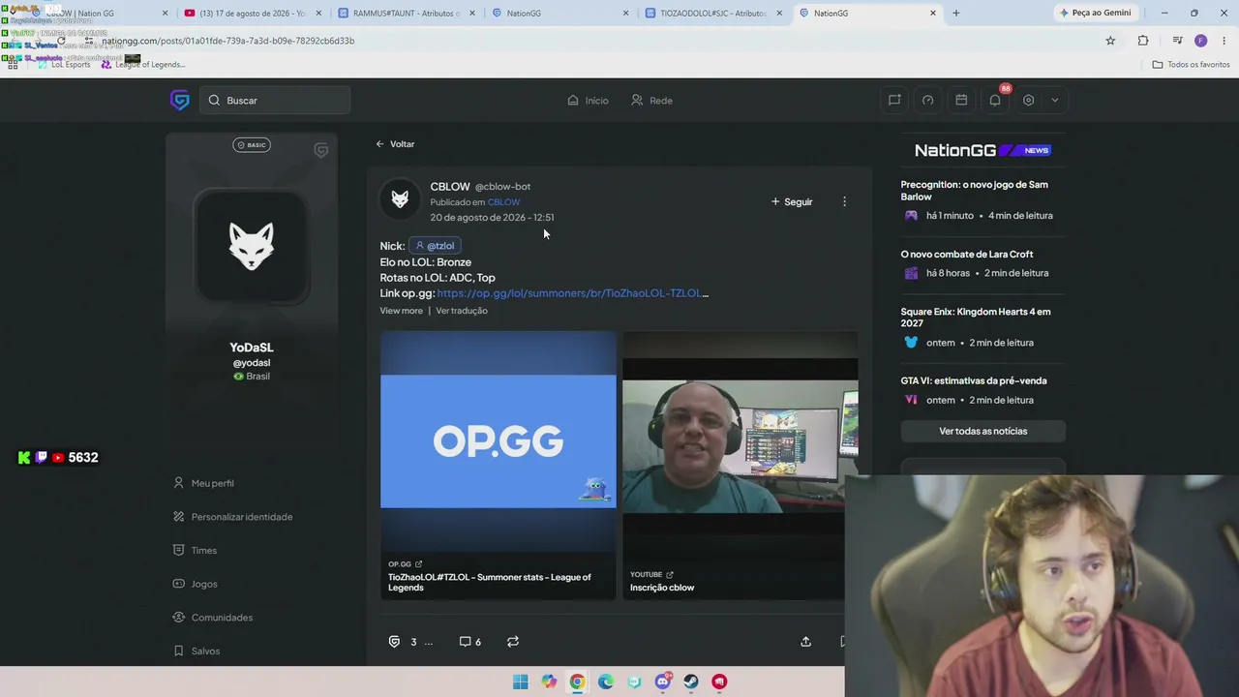The image size is (1239, 697).
Task: Open the notifications bell in the NationGG header
Action: (x=995, y=100)
